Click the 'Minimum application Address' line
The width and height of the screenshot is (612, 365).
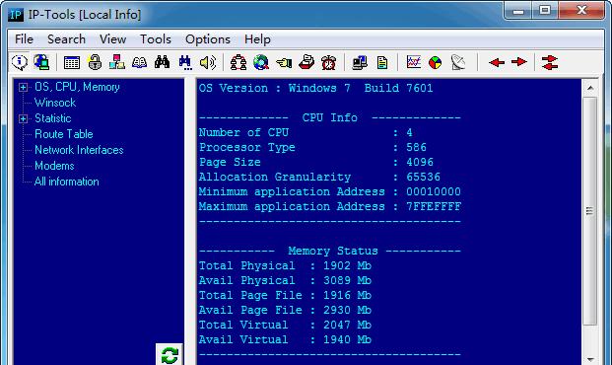coord(330,192)
